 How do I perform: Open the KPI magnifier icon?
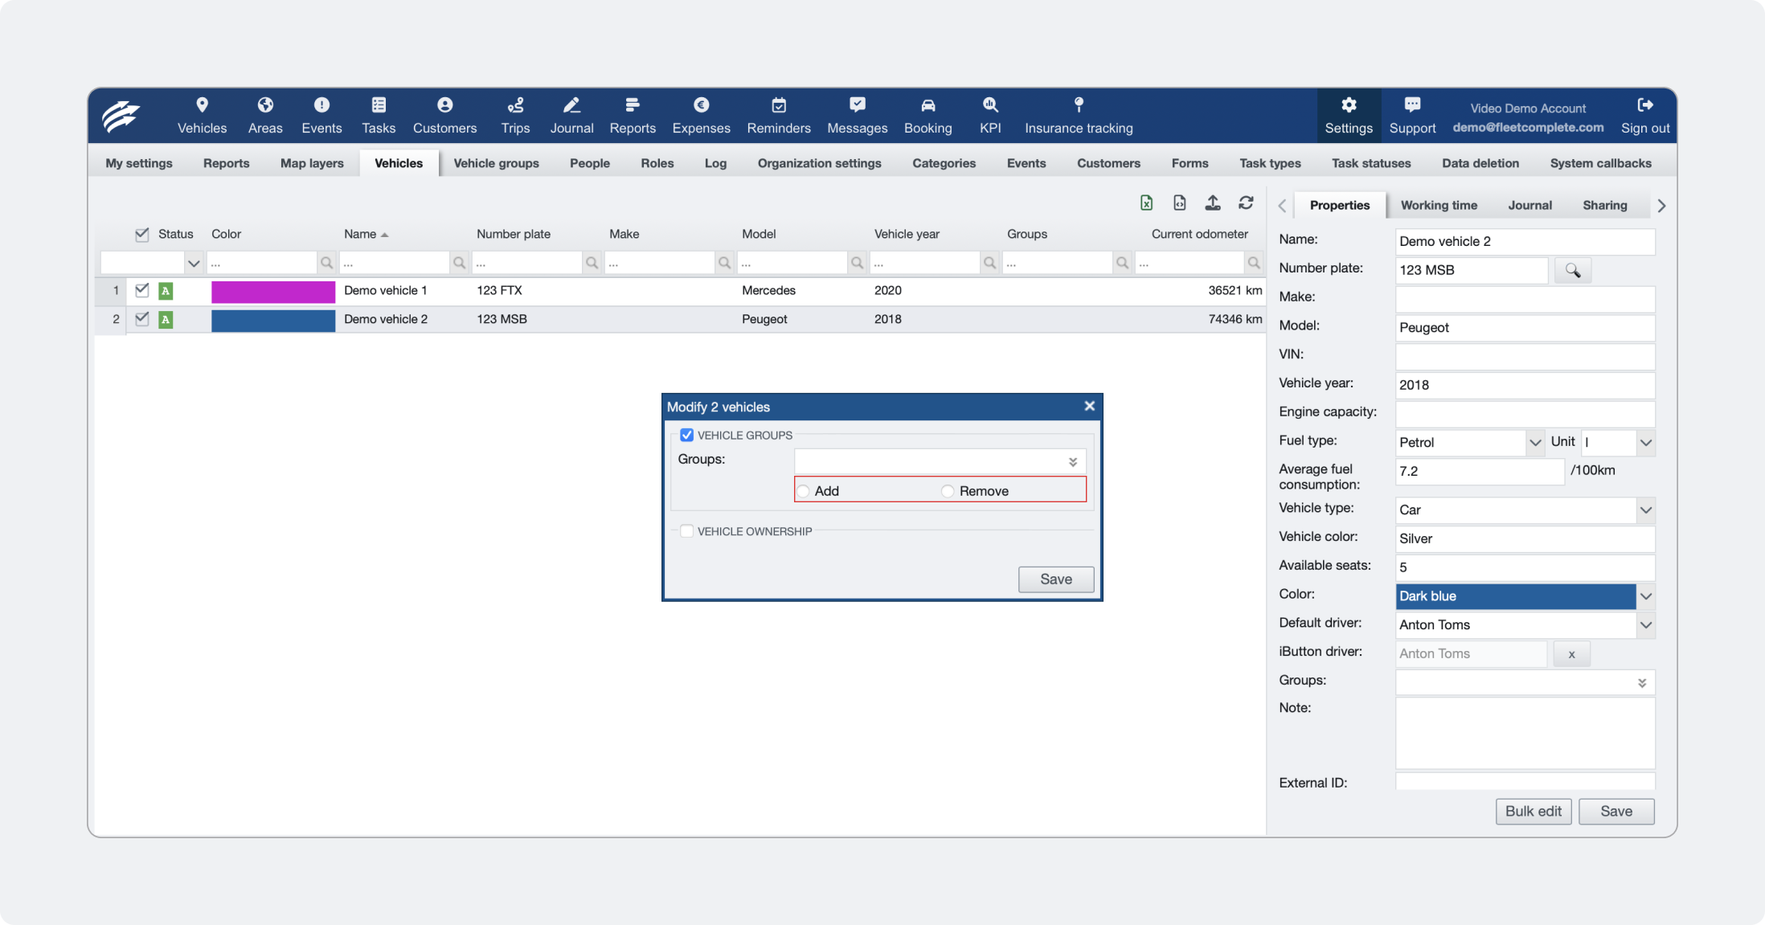[990, 104]
